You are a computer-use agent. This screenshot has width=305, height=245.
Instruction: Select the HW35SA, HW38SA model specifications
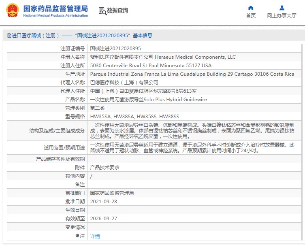[134, 117]
